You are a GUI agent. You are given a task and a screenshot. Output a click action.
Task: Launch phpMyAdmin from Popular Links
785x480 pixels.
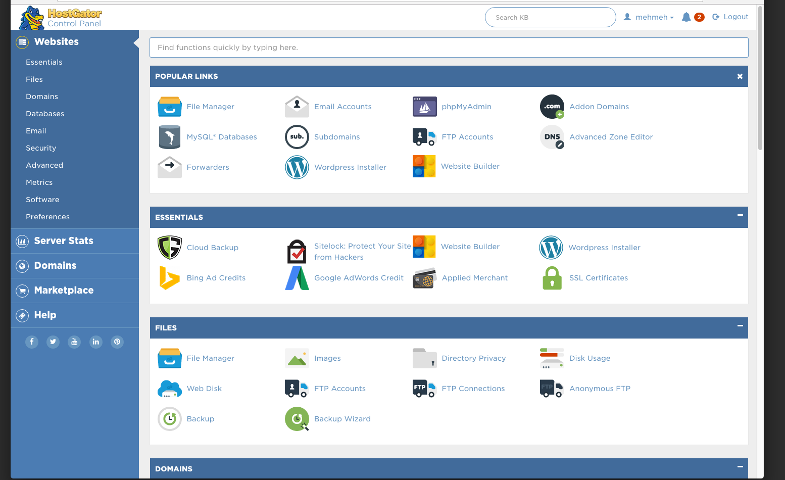(x=424, y=107)
